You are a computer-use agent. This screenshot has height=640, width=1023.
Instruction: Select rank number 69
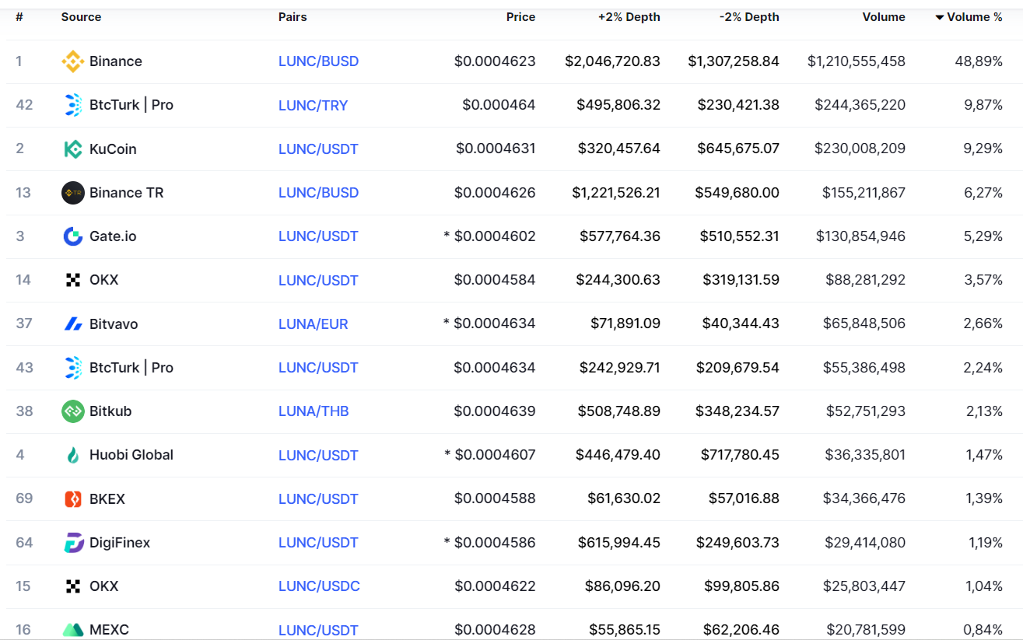pyautogui.click(x=24, y=499)
